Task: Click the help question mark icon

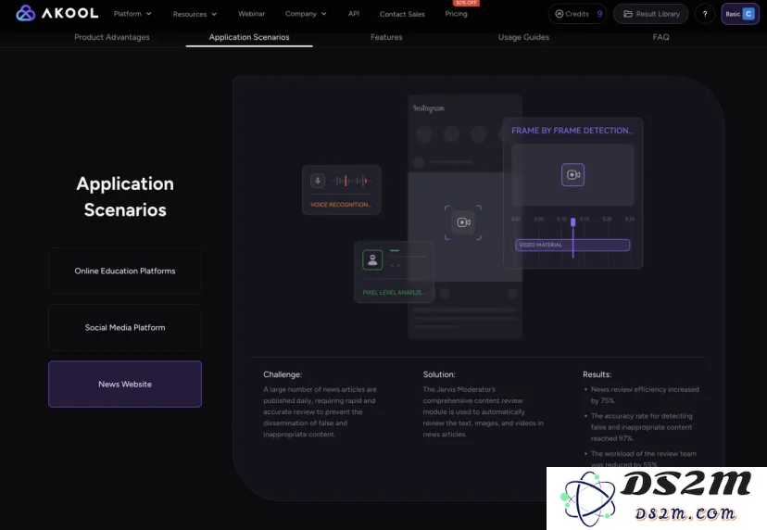Action: tap(705, 14)
